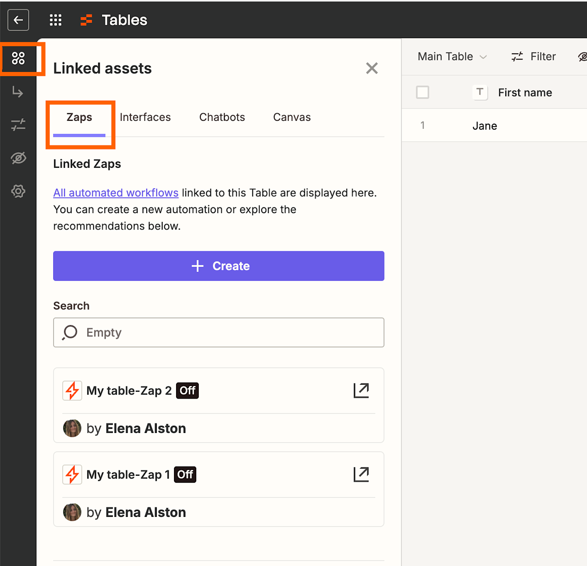Open My table-Zap 1 in new window
Image resolution: width=587 pixels, height=566 pixels.
[361, 475]
